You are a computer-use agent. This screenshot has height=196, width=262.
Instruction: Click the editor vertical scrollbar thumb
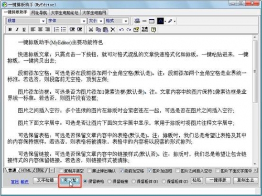pos(255,72)
